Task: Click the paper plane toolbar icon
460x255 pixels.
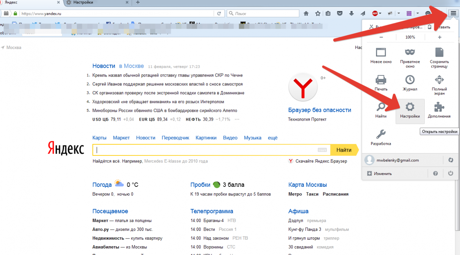Action: [x=363, y=13]
